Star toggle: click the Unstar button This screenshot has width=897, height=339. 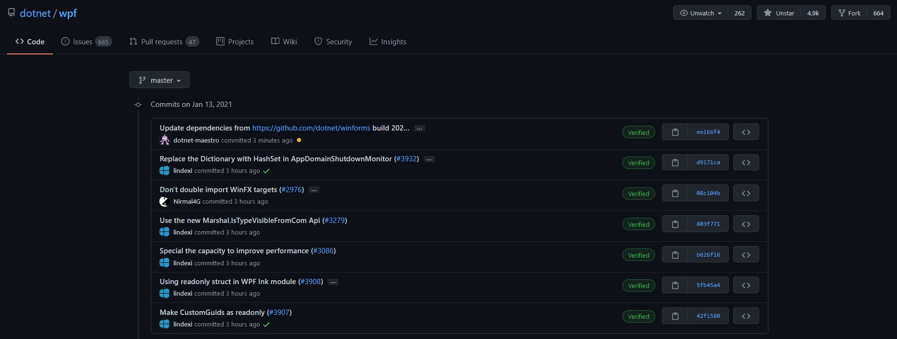point(779,13)
